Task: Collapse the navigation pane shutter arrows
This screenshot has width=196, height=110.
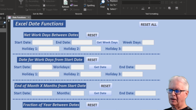Action: point(4,18)
